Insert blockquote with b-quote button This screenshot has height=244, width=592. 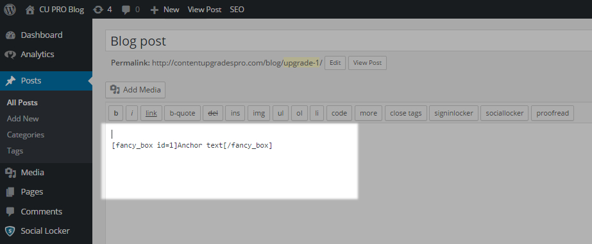(x=182, y=113)
